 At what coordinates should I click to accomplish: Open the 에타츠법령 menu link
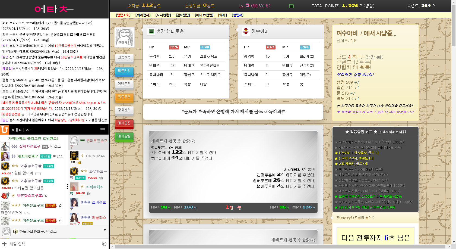point(204,15)
